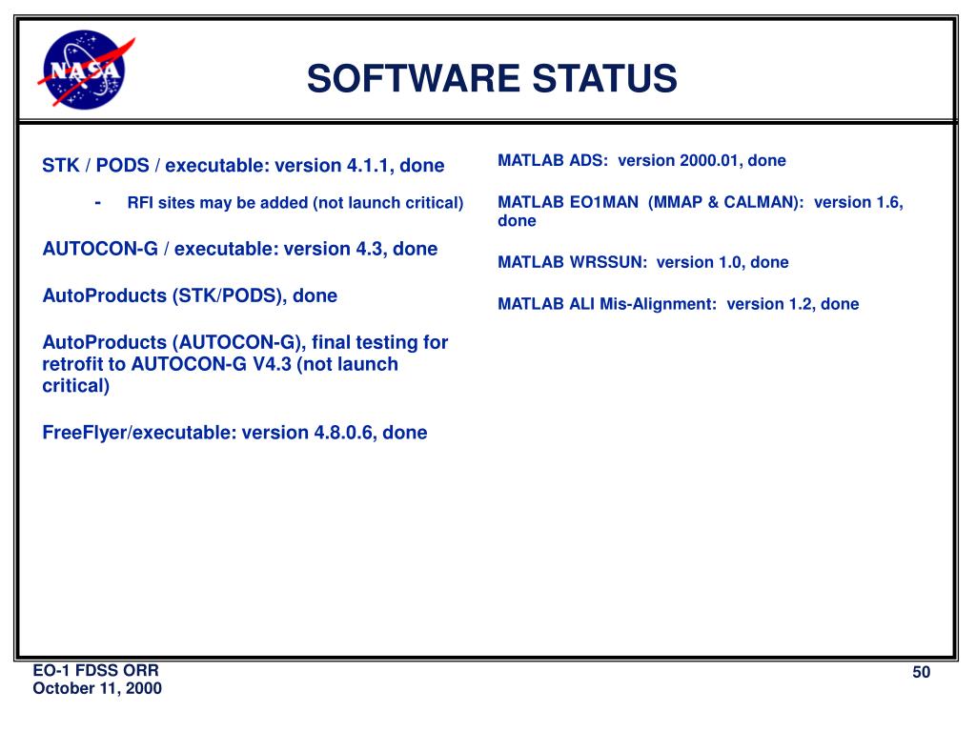Click the October 11, 2000 date
The height and width of the screenshot is (732, 976).
(97, 688)
